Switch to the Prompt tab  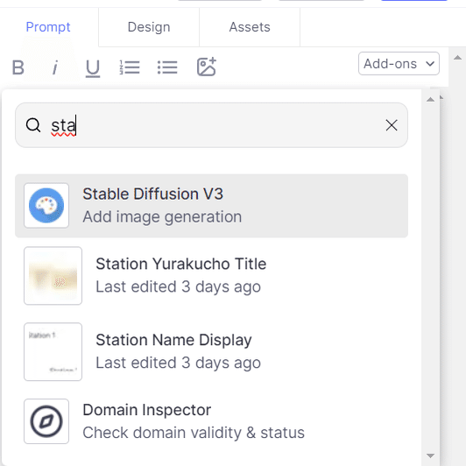[48, 27]
